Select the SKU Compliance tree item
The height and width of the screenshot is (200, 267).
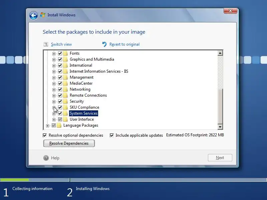(84, 107)
